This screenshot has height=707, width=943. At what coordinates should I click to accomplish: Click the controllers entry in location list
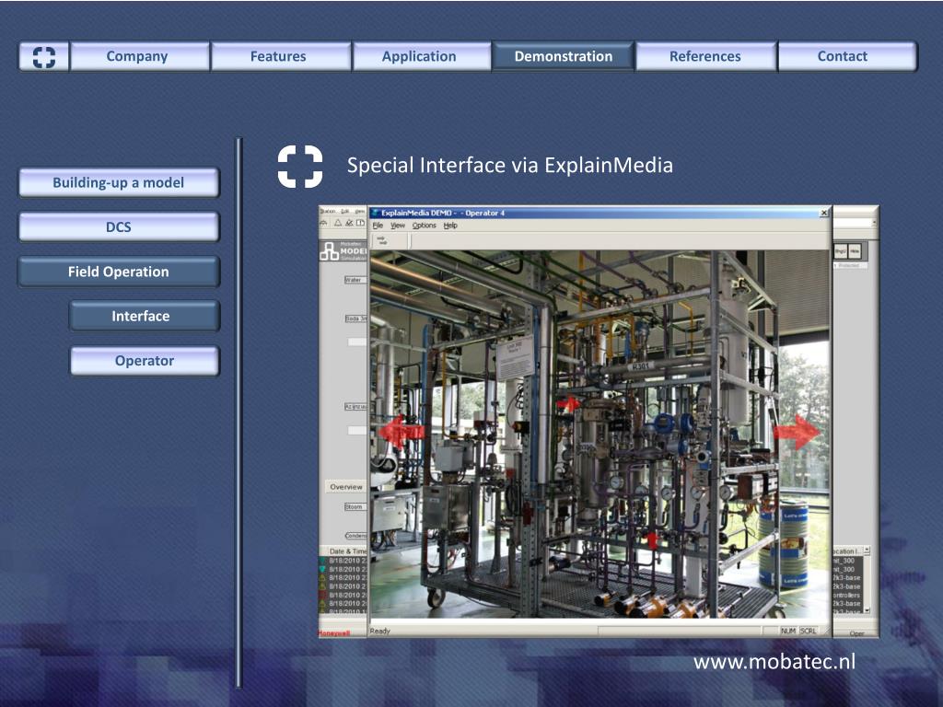(847, 596)
